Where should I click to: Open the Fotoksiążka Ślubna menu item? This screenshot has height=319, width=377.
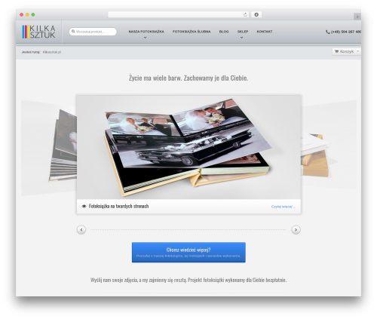click(x=192, y=32)
